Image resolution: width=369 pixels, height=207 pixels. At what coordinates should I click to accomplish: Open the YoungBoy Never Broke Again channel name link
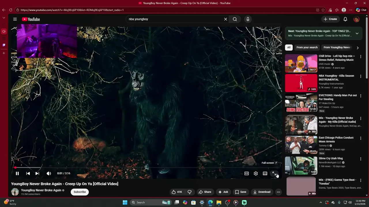(x=41, y=190)
